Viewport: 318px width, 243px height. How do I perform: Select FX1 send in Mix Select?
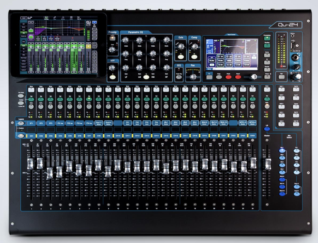click(x=296, y=151)
